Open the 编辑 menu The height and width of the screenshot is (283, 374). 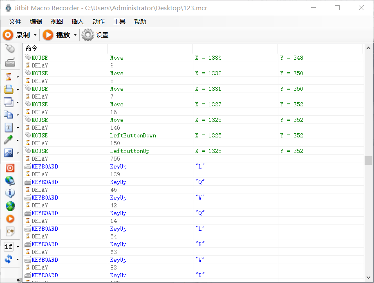[x=36, y=22]
